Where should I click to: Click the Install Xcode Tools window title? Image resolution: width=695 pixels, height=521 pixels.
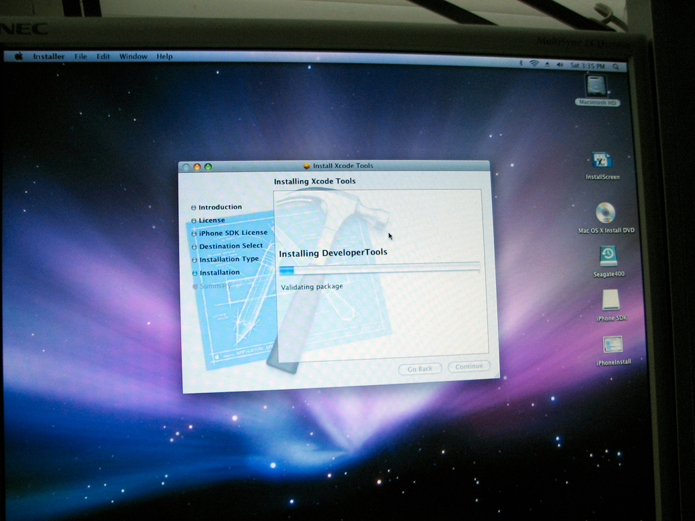tap(343, 165)
